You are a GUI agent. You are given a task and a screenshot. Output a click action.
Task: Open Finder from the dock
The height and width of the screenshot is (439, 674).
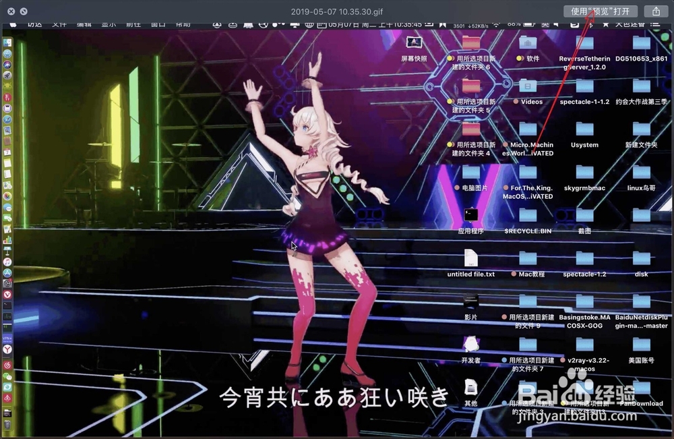point(7,42)
